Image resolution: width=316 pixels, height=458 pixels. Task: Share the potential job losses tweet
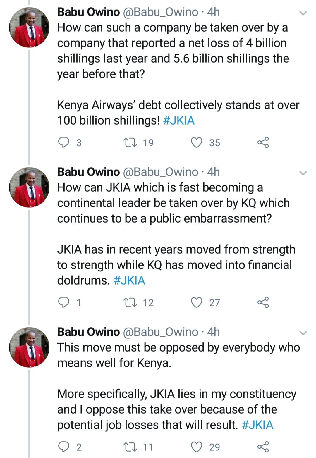tap(263, 447)
